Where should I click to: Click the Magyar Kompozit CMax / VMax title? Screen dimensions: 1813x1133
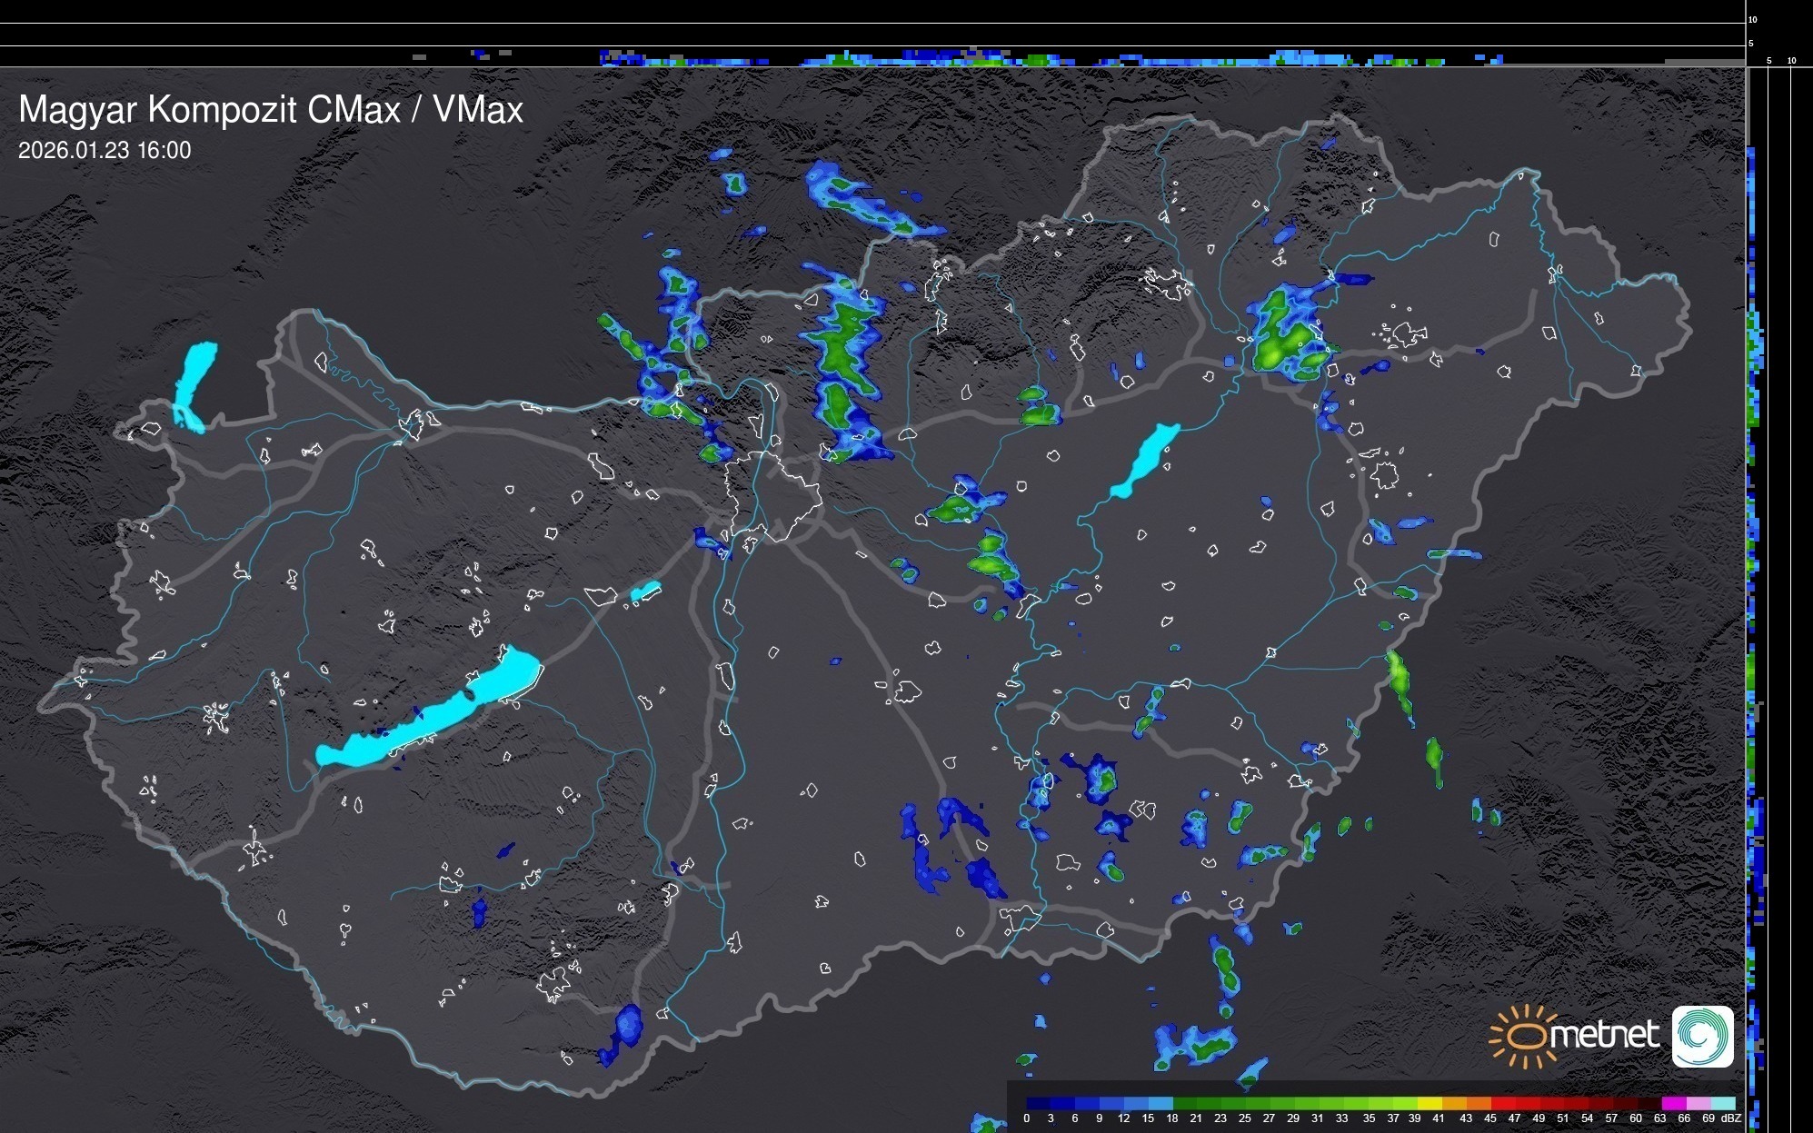271,109
